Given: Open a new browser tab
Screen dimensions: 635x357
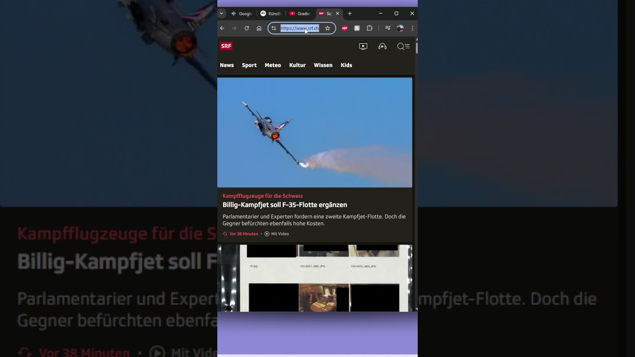Looking at the screenshot, I should click(350, 13).
